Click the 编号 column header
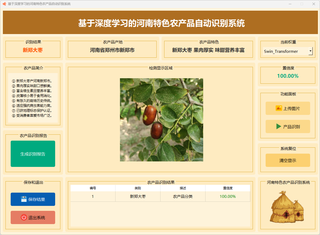The width and height of the screenshot is (320, 235). pos(93,188)
